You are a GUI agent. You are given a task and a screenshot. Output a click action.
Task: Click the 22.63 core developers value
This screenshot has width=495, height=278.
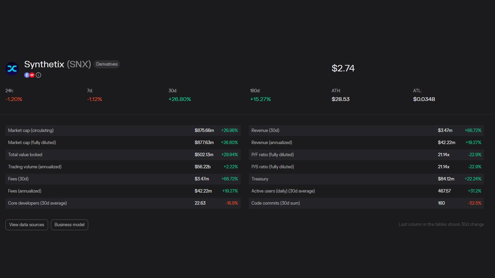[x=200, y=203]
